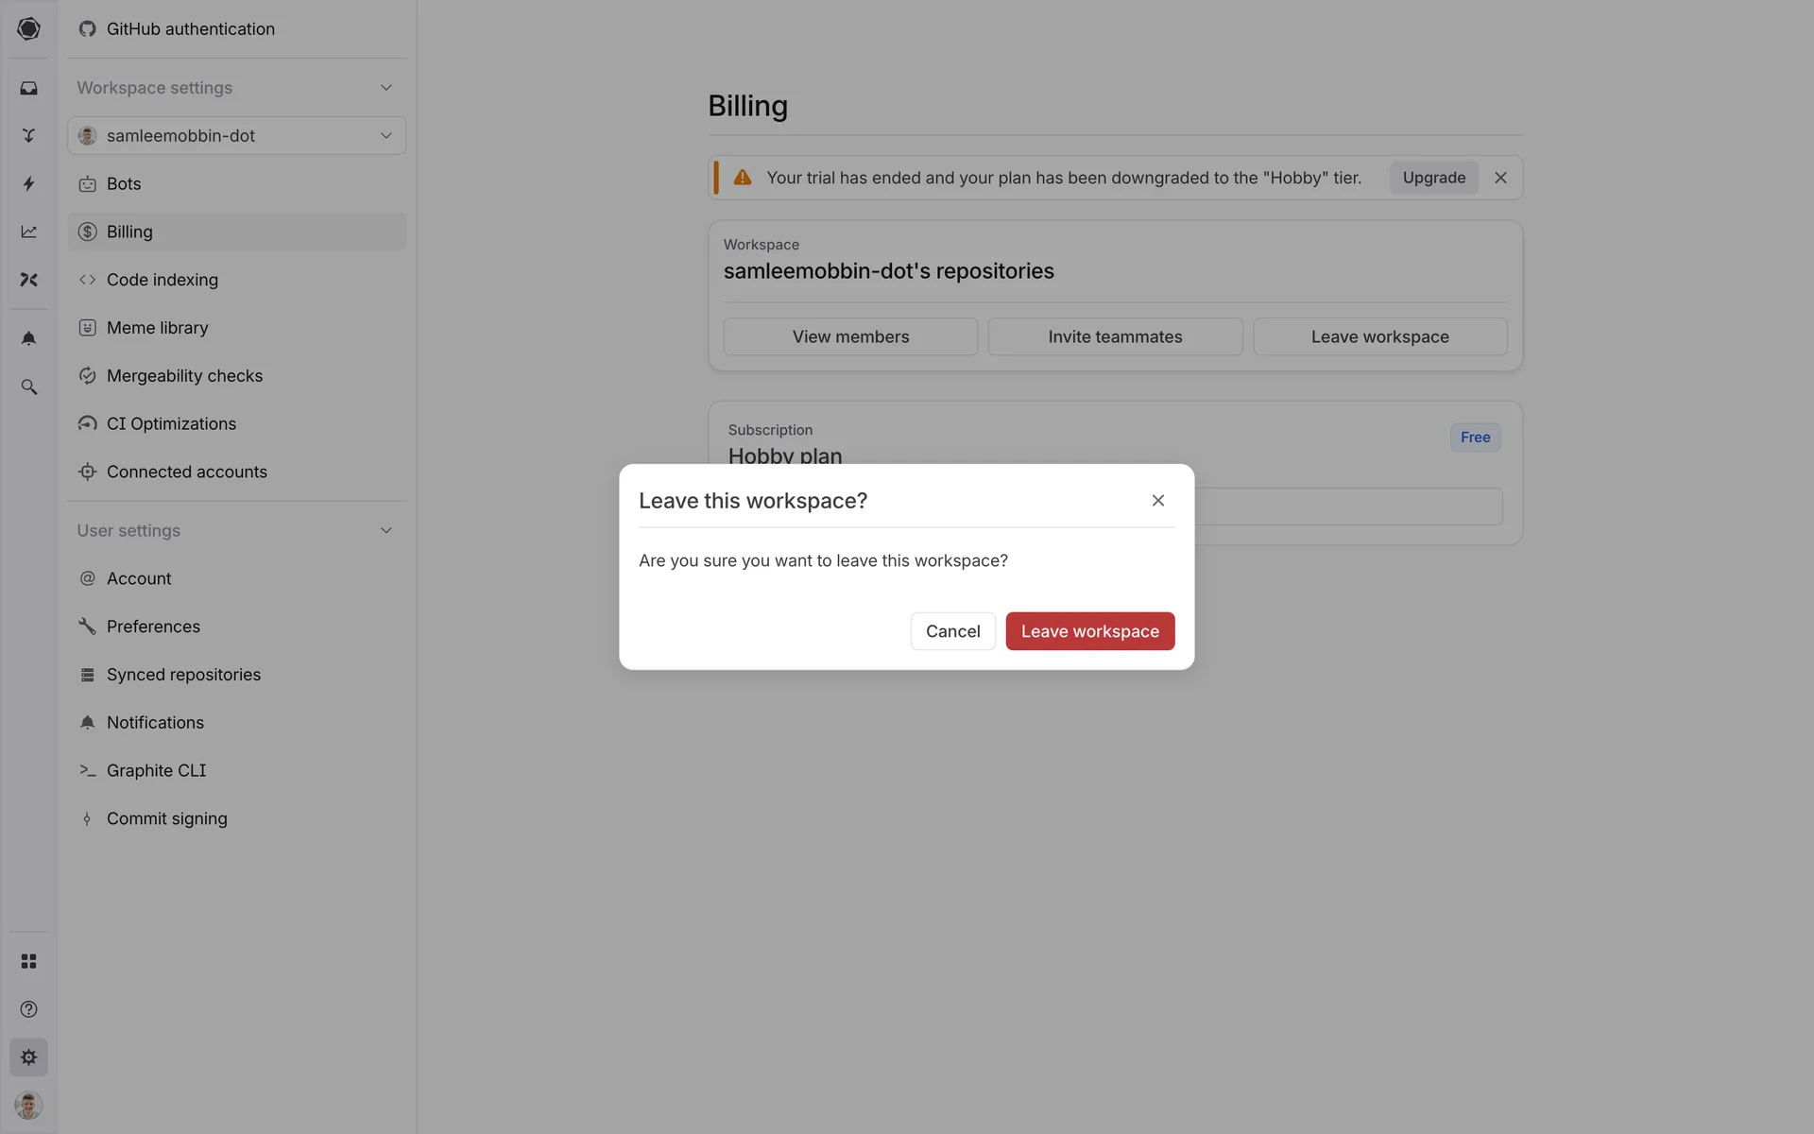1814x1134 pixels.
Task: Click the help question mark icon
Action: tap(28, 1009)
